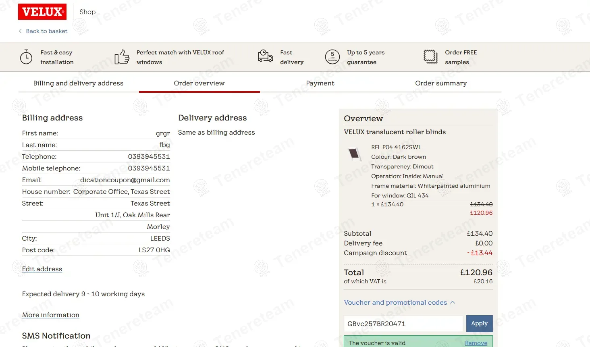
Task: Select the Order overview step
Action: coord(199,83)
